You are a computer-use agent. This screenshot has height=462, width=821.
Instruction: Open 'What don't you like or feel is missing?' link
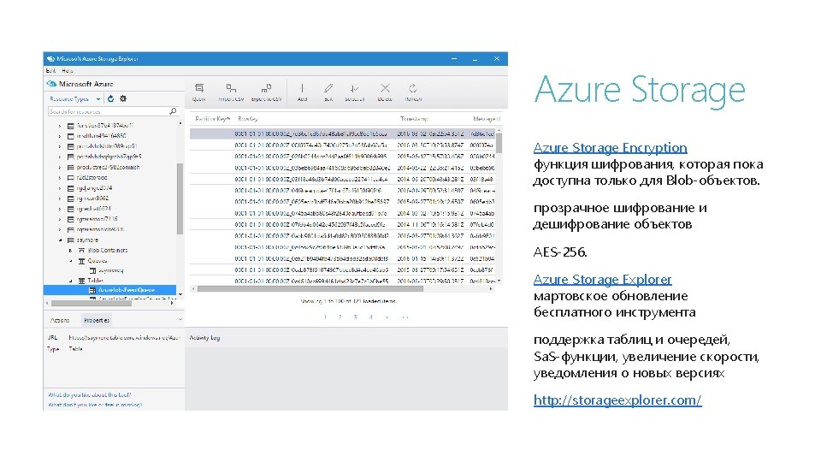(95, 405)
